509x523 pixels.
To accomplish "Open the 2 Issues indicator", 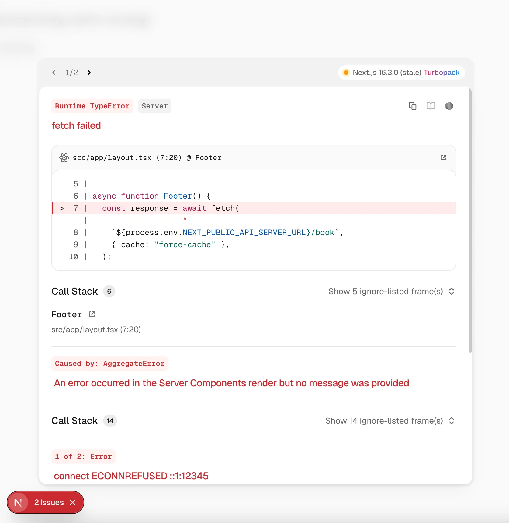I will (x=49, y=502).
